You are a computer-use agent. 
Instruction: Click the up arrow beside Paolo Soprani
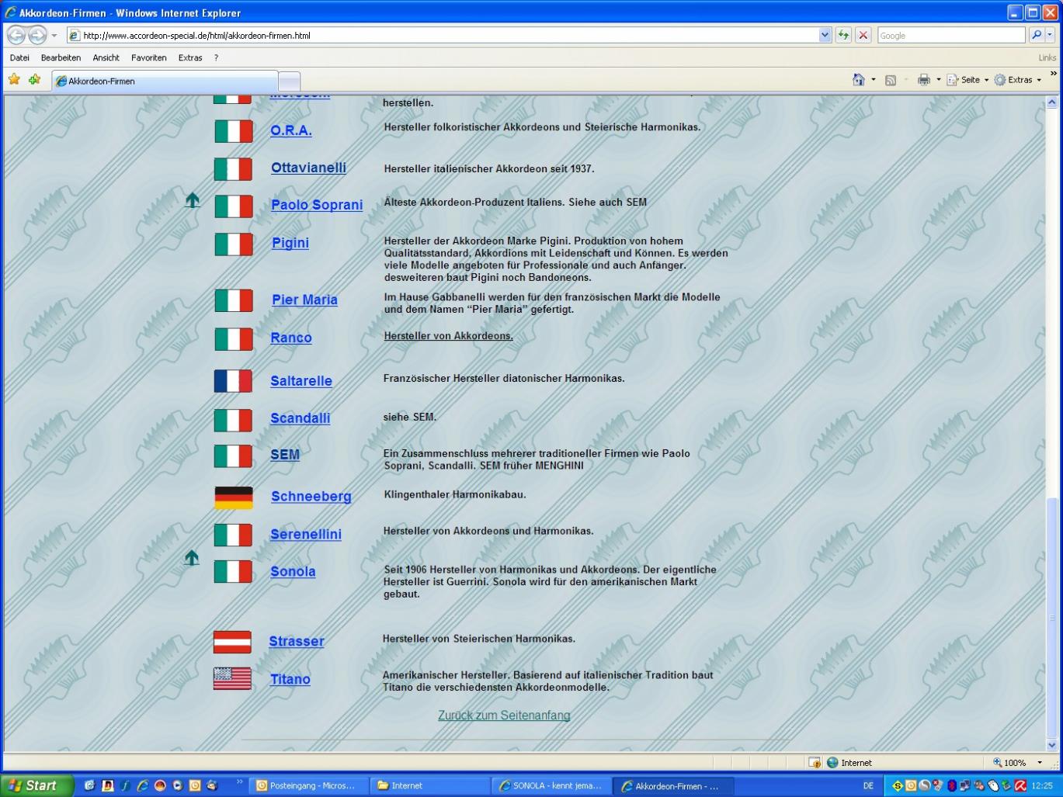(192, 200)
